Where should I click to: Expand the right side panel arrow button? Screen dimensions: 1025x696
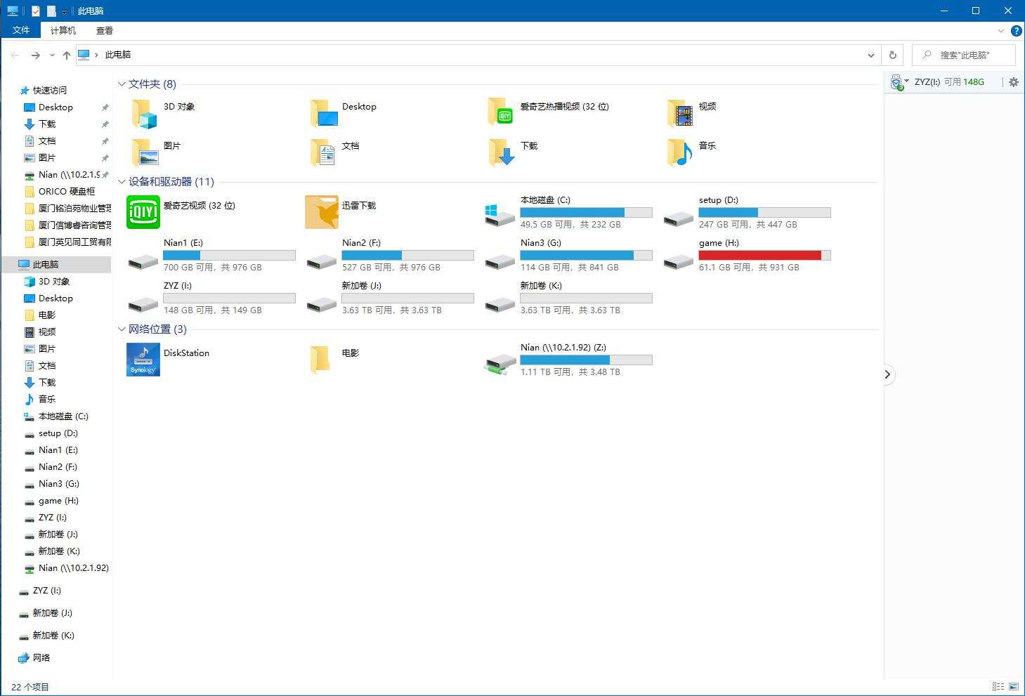(x=887, y=374)
